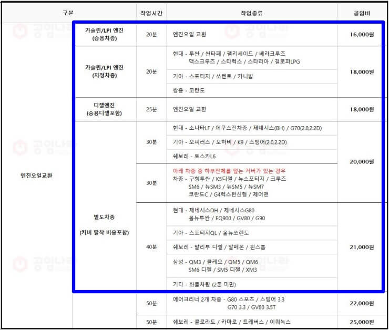This screenshot has height=330, width=389.
Task: Select the 에어크리너 2개 차종 row
Action: tap(229, 303)
